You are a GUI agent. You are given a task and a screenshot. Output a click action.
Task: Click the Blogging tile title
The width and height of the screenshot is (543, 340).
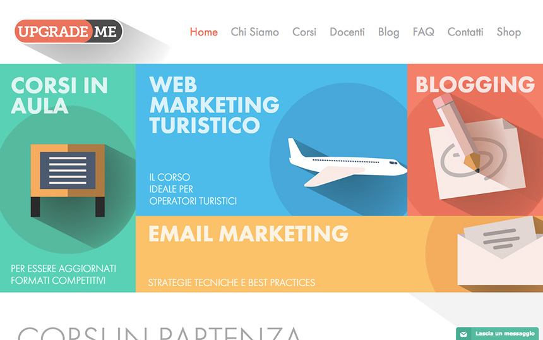coord(475,85)
